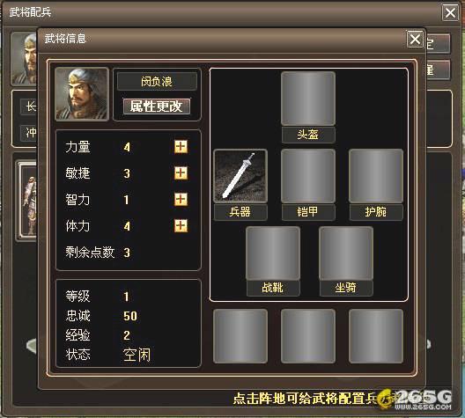Click the 兵器 label under the sword
The image size is (465, 418).
click(240, 212)
